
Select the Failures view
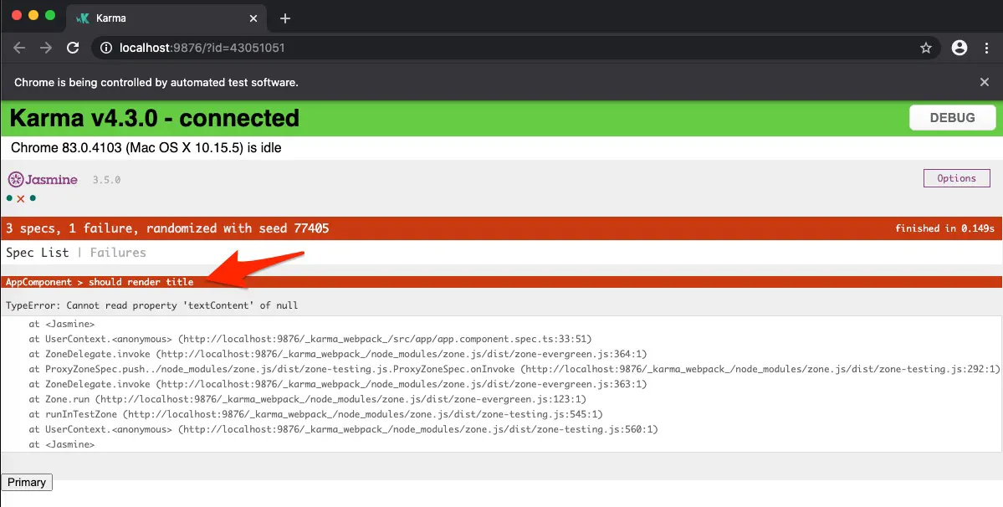coord(118,253)
